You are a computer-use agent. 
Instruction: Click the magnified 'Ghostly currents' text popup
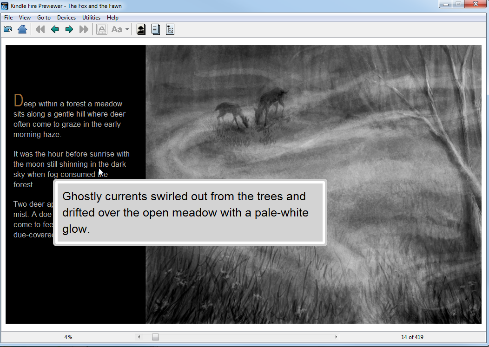pyautogui.click(x=190, y=212)
